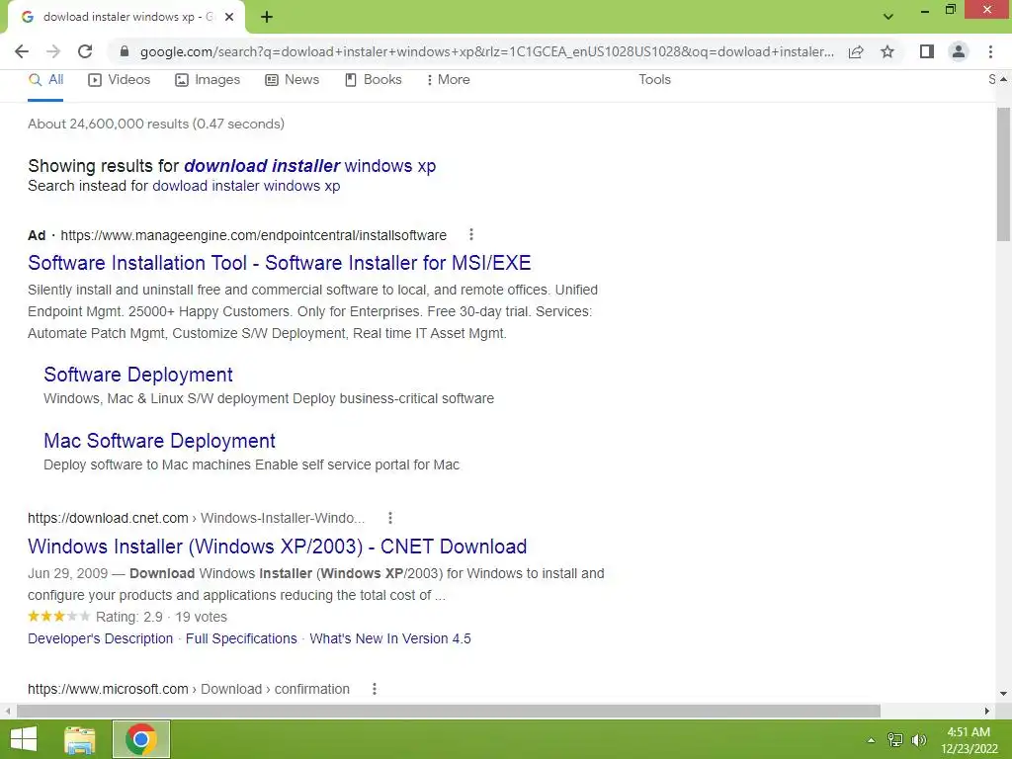Expand the tab search dropdown
1012x759 pixels.
pos(888,17)
